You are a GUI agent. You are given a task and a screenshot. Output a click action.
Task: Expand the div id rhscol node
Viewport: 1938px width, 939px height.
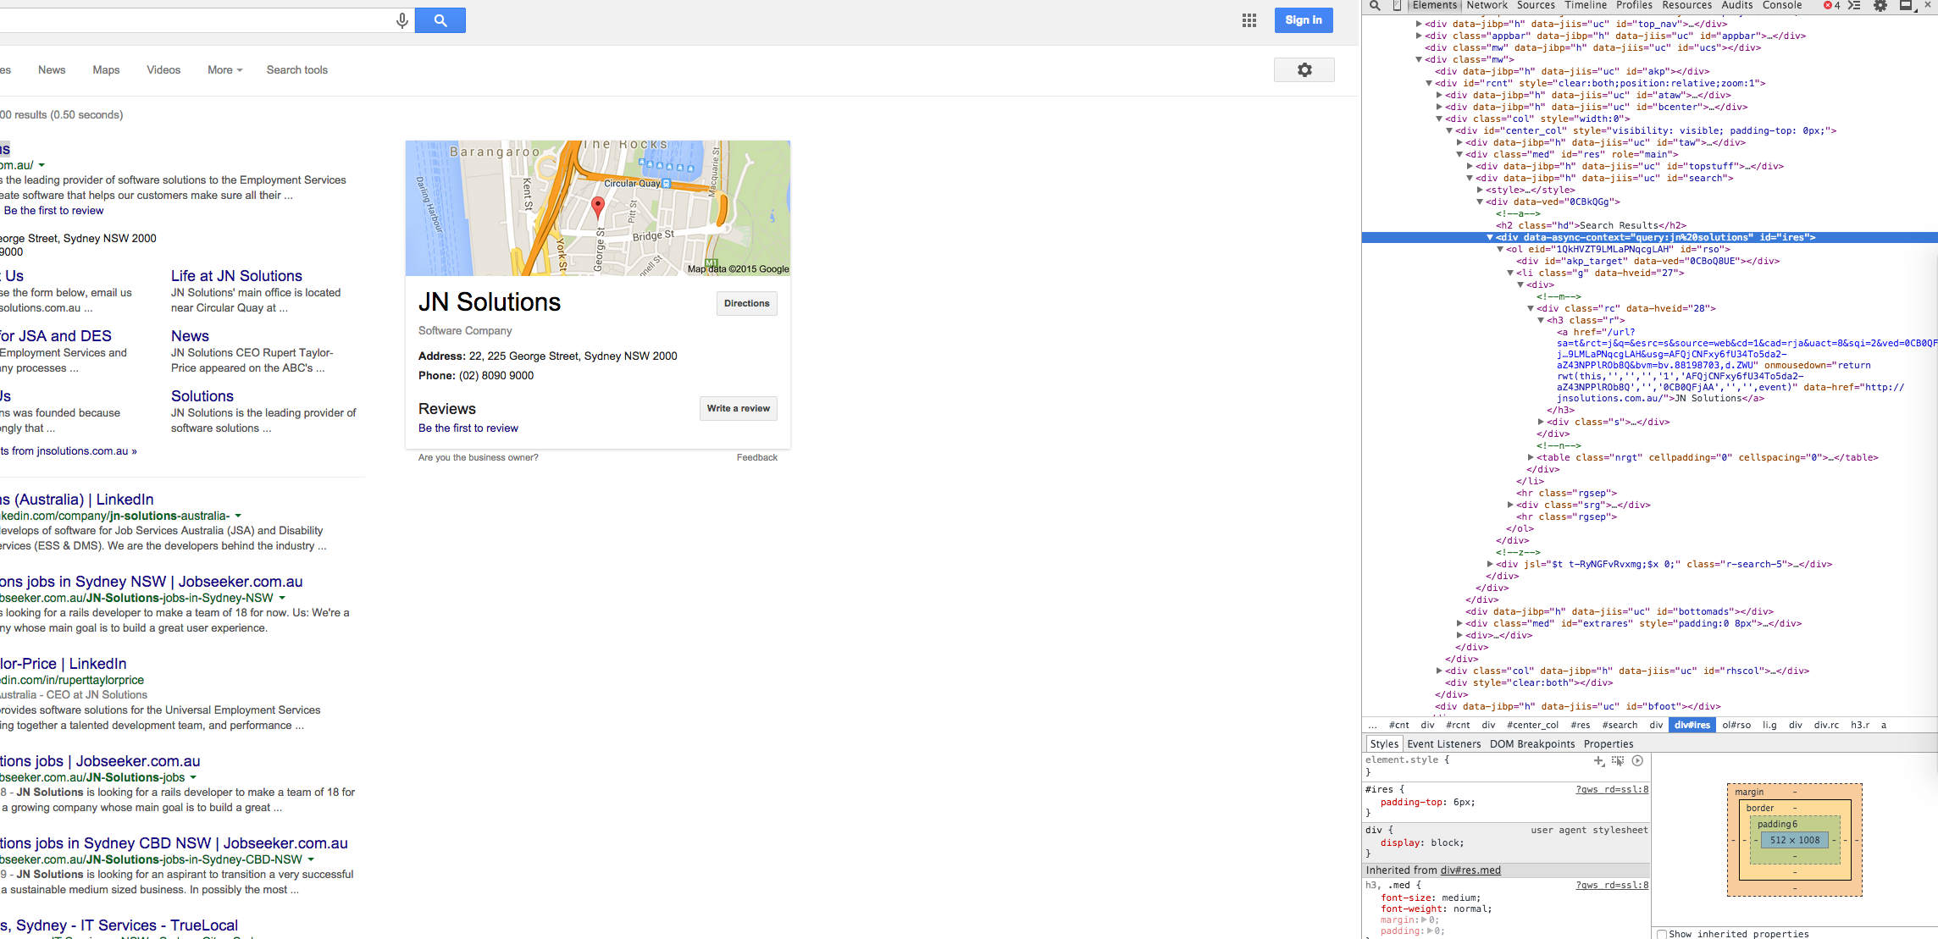pos(1439,671)
